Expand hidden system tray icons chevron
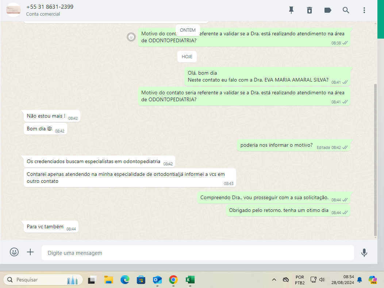384x288 pixels. tap(274, 280)
